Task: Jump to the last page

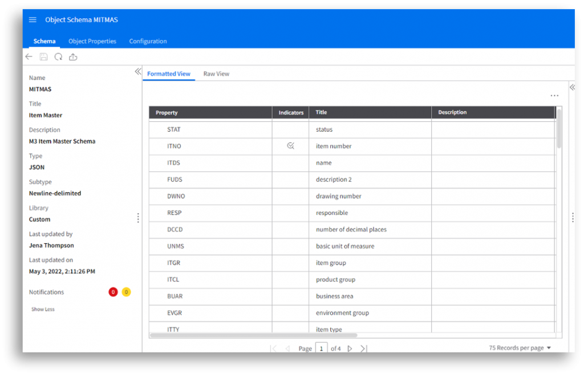Action: click(x=363, y=349)
